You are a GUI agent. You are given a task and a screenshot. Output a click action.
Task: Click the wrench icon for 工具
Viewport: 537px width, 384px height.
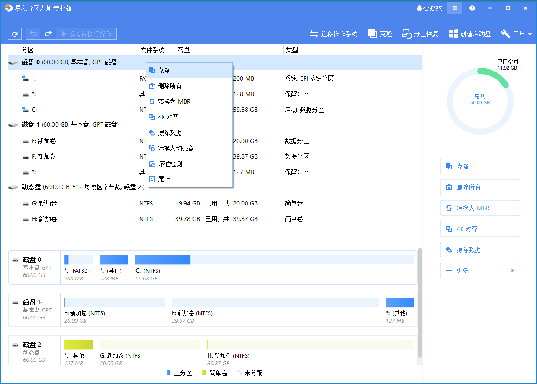pos(505,33)
